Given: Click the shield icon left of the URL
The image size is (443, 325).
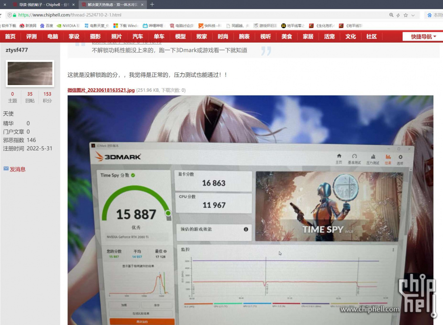Looking at the screenshot, I should pyautogui.click(x=10, y=15).
